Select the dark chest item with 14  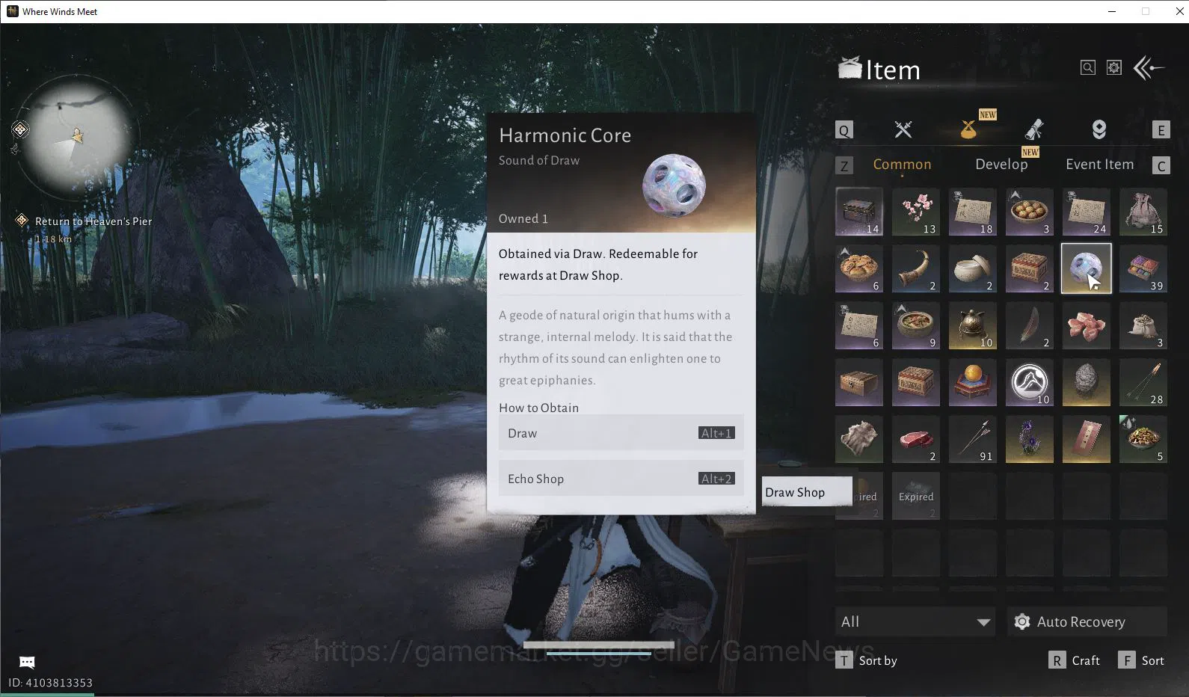859,212
